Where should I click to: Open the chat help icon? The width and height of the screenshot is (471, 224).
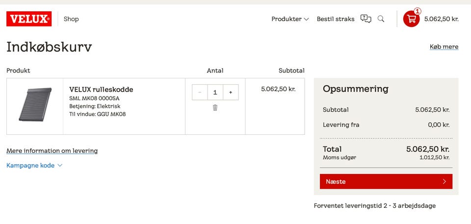pyautogui.click(x=366, y=19)
